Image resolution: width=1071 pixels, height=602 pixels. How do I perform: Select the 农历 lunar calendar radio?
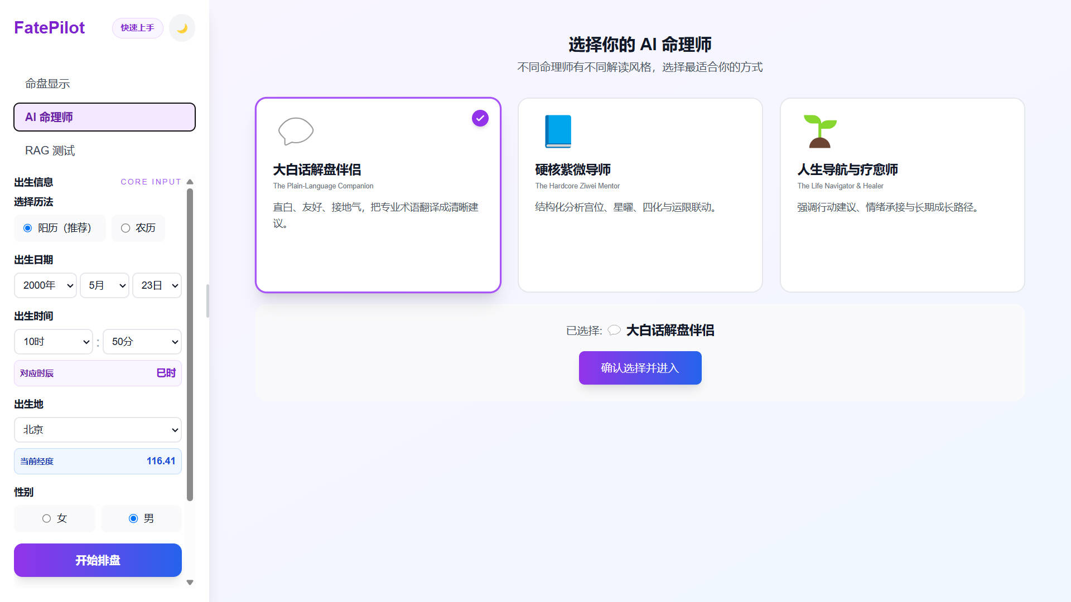126,228
